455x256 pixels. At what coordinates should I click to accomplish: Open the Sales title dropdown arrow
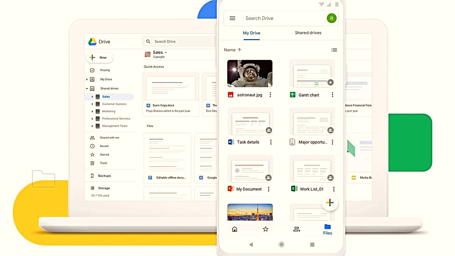[166, 52]
